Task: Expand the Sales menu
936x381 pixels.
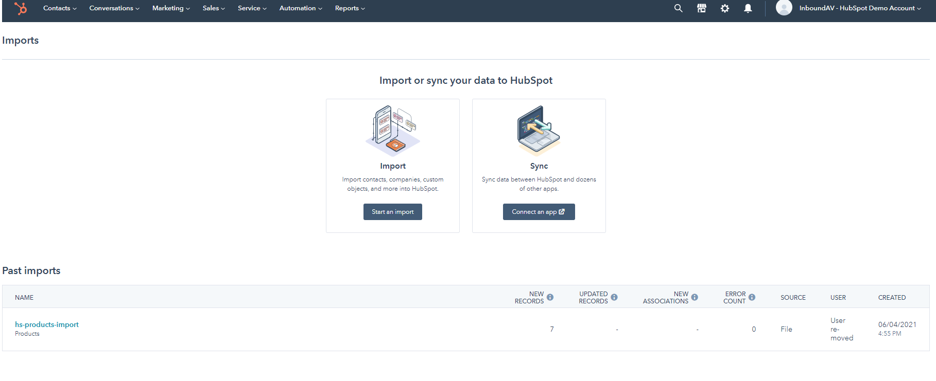Action: click(214, 8)
